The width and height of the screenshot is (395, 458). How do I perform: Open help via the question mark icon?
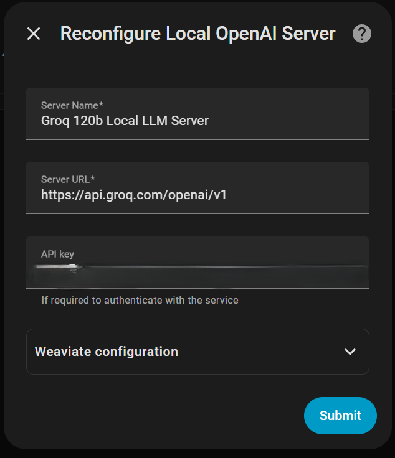pyautogui.click(x=362, y=34)
